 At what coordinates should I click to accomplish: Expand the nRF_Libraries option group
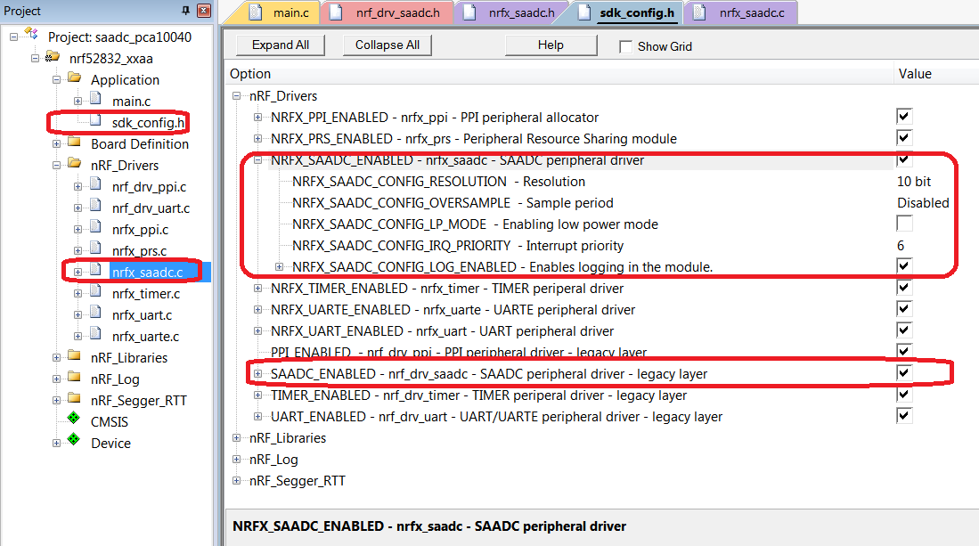pyautogui.click(x=235, y=437)
